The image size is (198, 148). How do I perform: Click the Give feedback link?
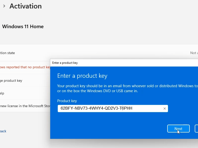[x=3, y=131]
